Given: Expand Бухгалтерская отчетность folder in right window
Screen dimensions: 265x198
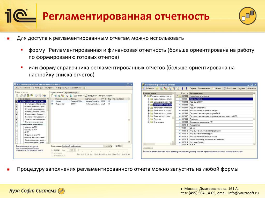Looking at the screenshot, I should [149, 99].
